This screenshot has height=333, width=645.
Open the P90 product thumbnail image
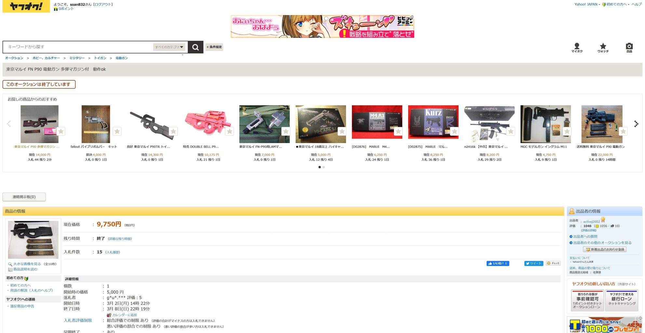pyautogui.click(x=33, y=240)
